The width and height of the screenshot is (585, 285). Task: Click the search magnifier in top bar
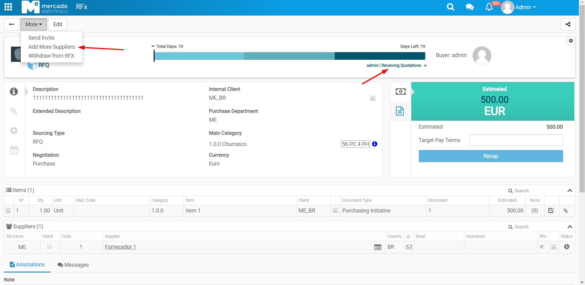[x=450, y=7]
